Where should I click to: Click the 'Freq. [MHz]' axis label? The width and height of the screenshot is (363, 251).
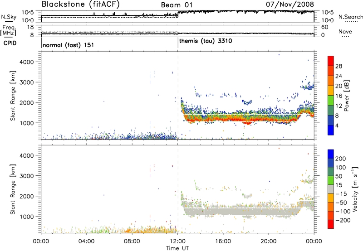pyautogui.click(x=8, y=30)
